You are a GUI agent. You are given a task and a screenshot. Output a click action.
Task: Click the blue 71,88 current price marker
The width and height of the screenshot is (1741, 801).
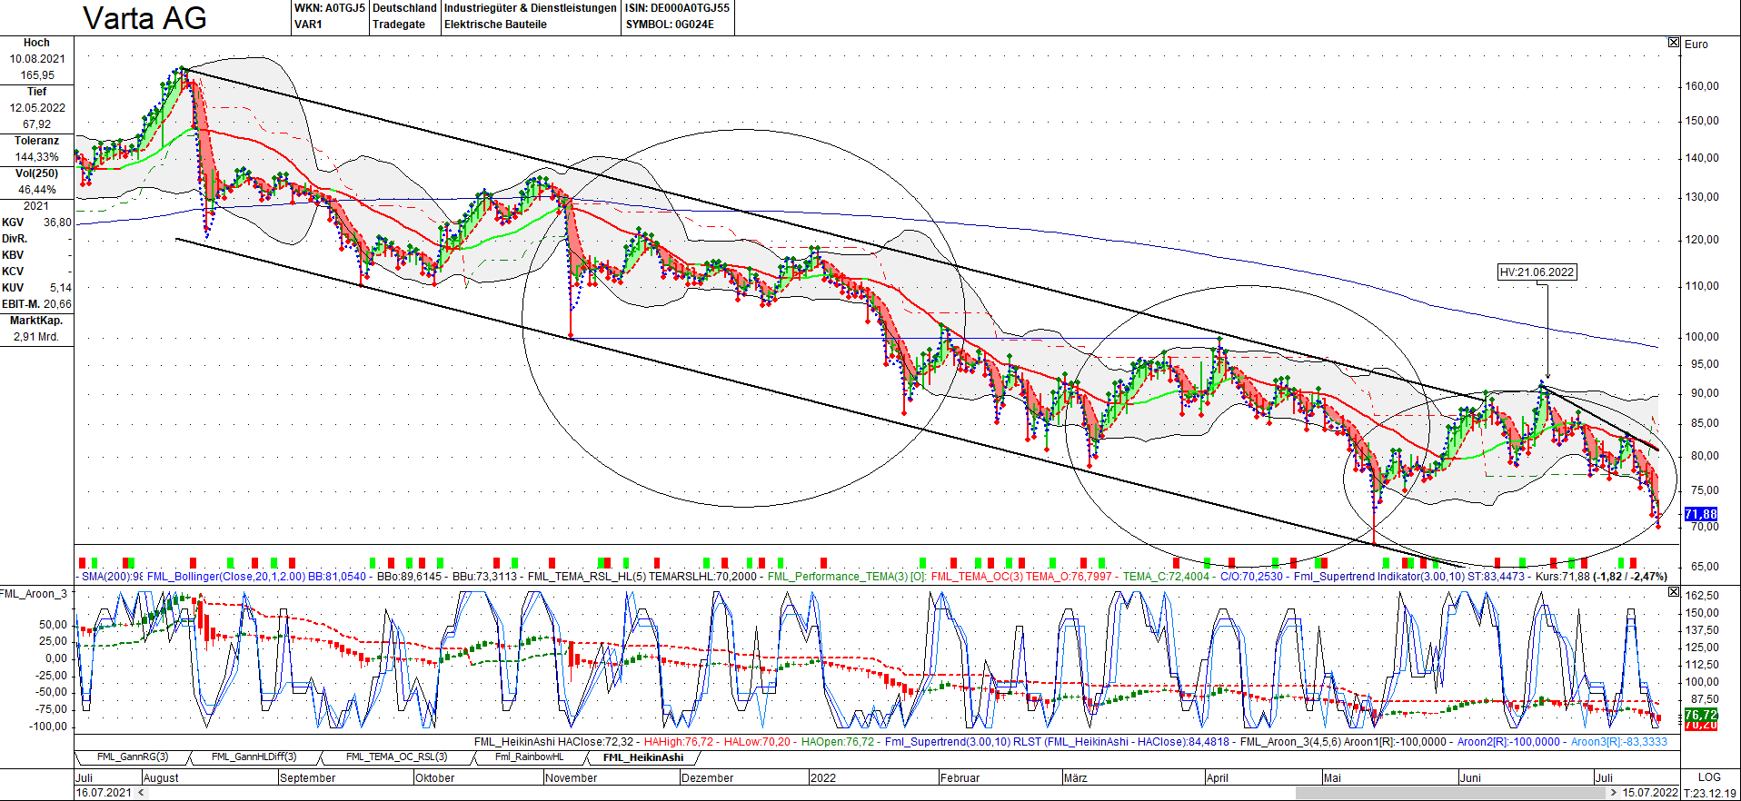(1701, 514)
